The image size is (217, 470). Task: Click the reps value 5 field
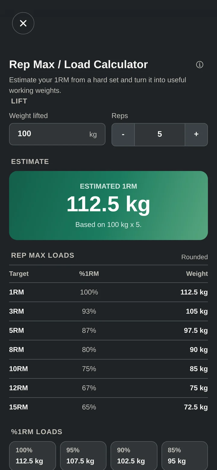pyautogui.click(x=160, y=135)
